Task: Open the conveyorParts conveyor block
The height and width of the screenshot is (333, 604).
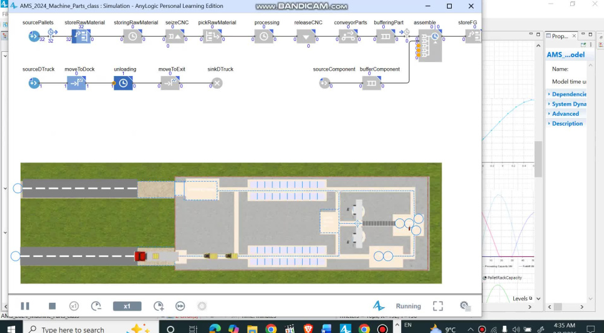Action: pos(349,37)
